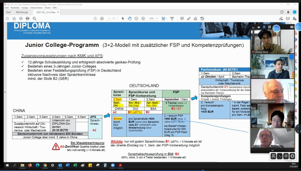Screen dimensions: 301x171
Task: Open Firefox from the Windows taskbar
Action: click(x=30, y=165)
